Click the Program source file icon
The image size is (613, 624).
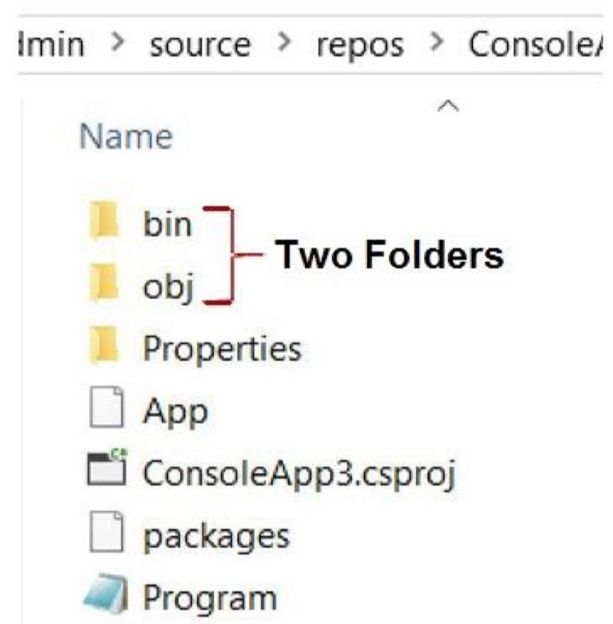coord(105,593)
